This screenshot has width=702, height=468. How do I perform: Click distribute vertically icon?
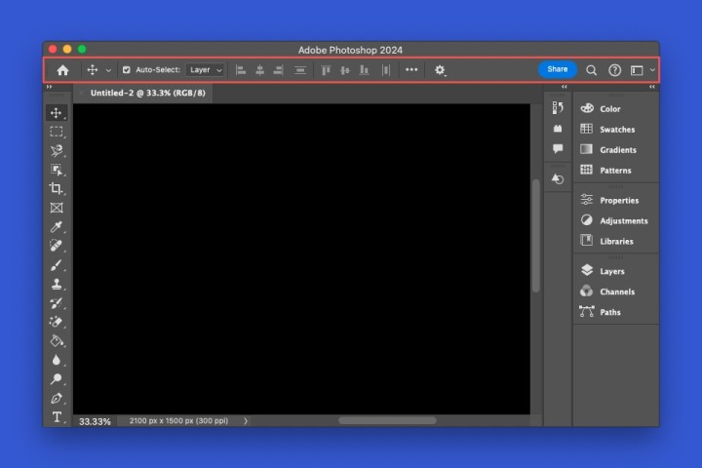pos(300,70)
